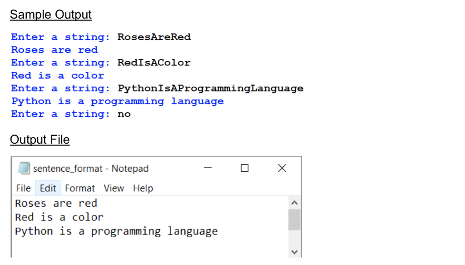The height and width of the screenshot is (265, 465).
Task: Click the Notepad icon in title bar
Action: coord(24,168)
